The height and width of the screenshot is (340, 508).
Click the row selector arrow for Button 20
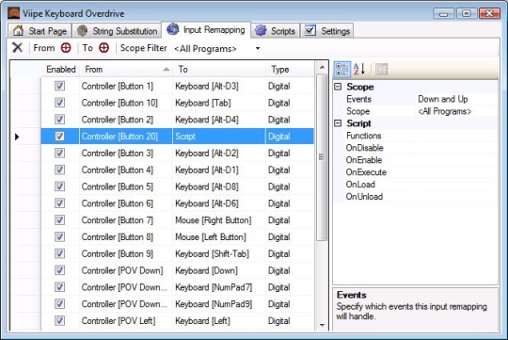[17, 137]
